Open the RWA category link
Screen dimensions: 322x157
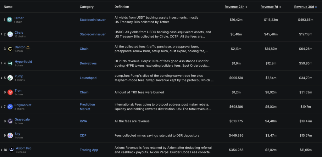coord(83,121)
